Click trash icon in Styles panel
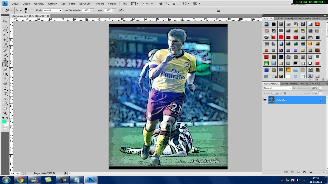The image size is (328, 184). (x=323, y=79)
